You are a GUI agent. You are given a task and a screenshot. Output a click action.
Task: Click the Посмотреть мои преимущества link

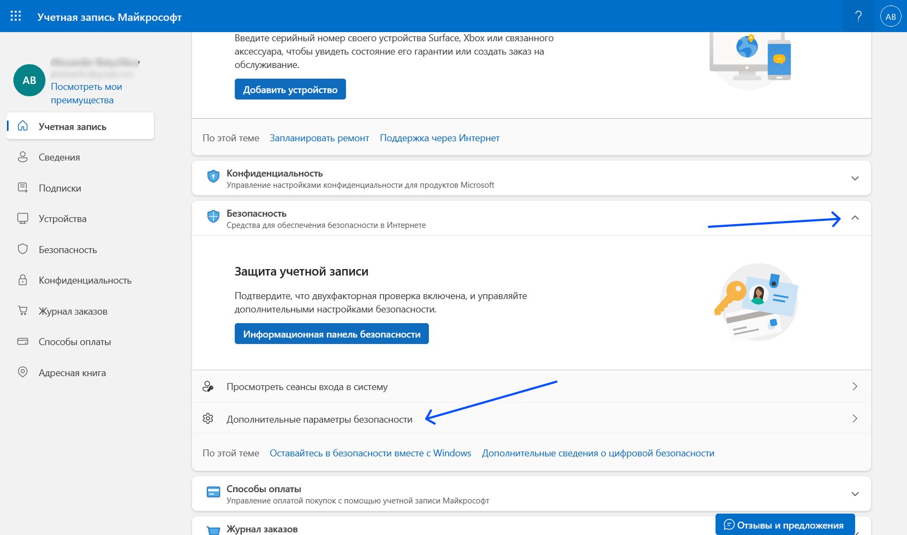coord(87,93)
